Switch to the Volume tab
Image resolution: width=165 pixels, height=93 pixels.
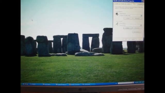click(x=117, y=4)
